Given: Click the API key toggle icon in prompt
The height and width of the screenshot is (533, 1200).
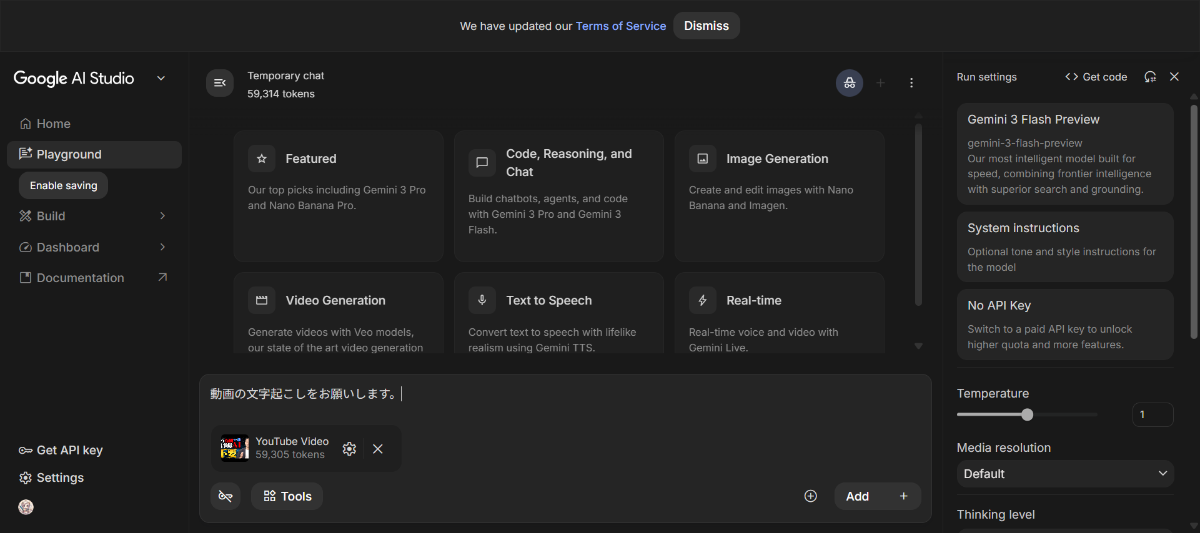Looking at the screenshot, I should (226, 496).
